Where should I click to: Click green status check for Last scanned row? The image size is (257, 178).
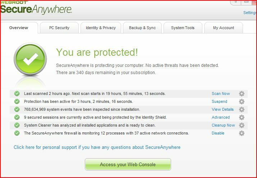click(x=17, y=93)
